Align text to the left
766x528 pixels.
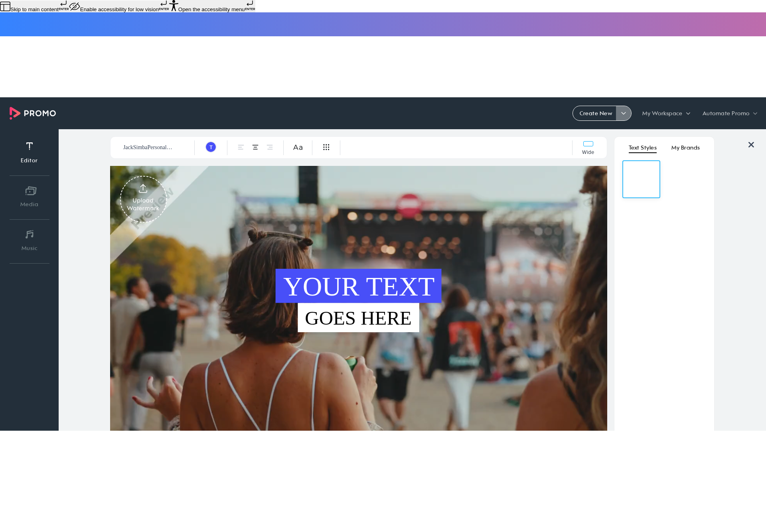pyautogui.click(x=241, y=147)
